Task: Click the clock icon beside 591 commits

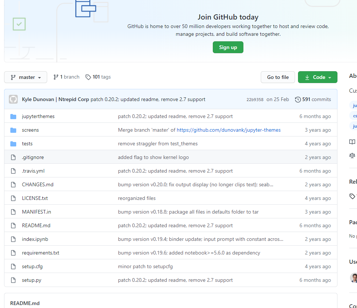Action: [298, 99]
